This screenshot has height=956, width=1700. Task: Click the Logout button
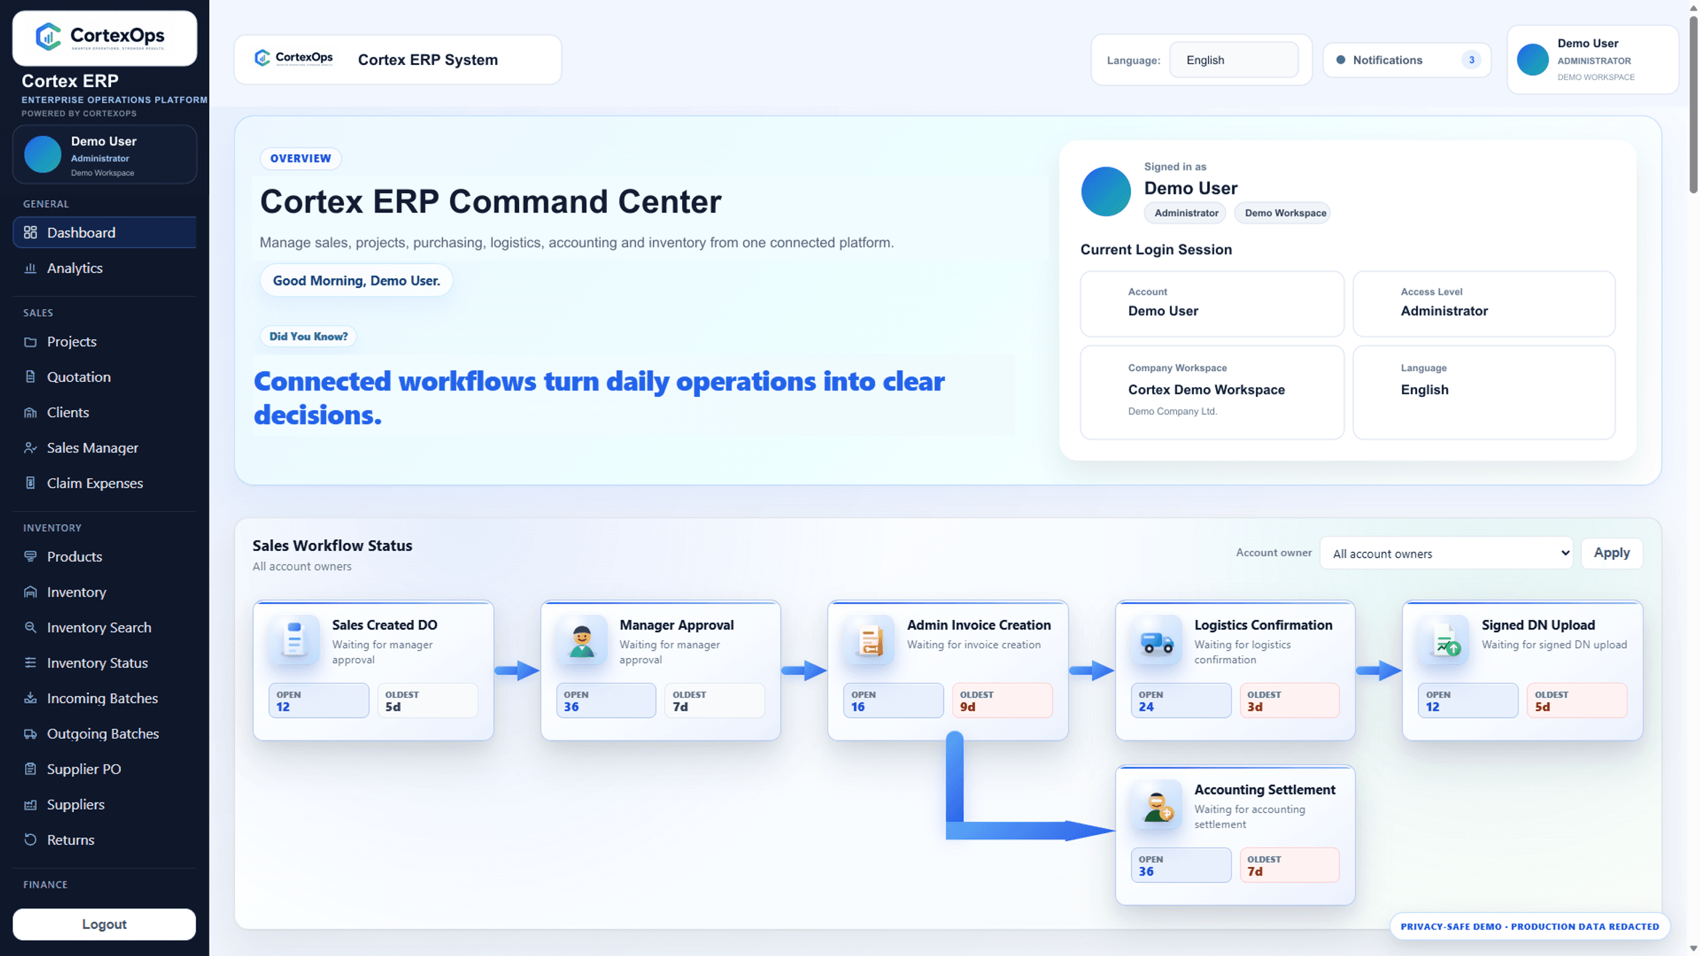click(104, 924)
